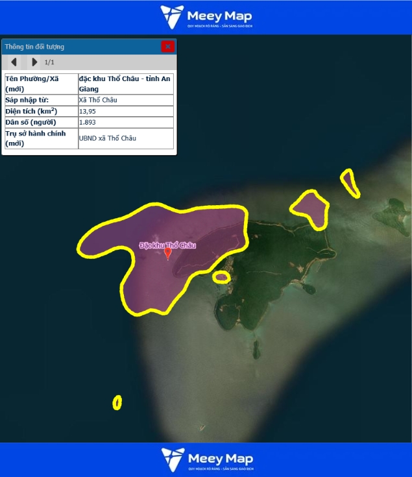Select the narrow yellow-outlined sliver beside the triangle
Image resolution: width=412 pixels, height=477 pixels.
pos(350,182)
